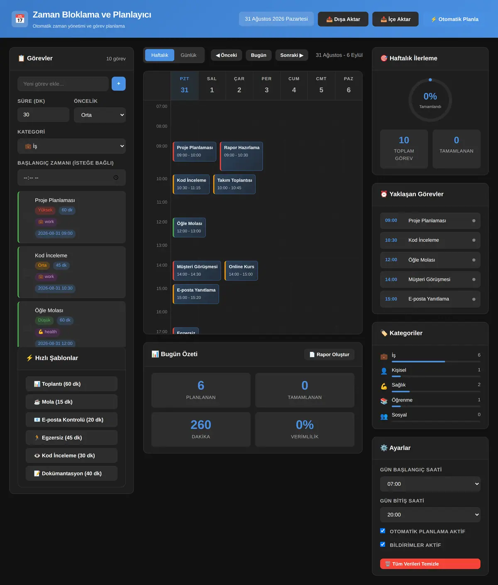Jump to today with Bugün button
498x585 pixels.
point(259,55)
